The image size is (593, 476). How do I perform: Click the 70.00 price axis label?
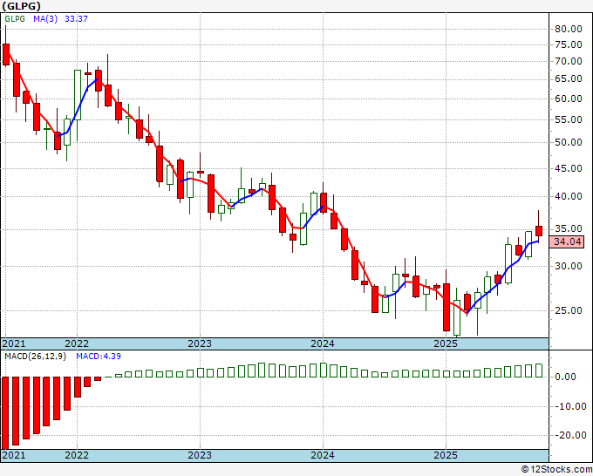pos(568,61)
